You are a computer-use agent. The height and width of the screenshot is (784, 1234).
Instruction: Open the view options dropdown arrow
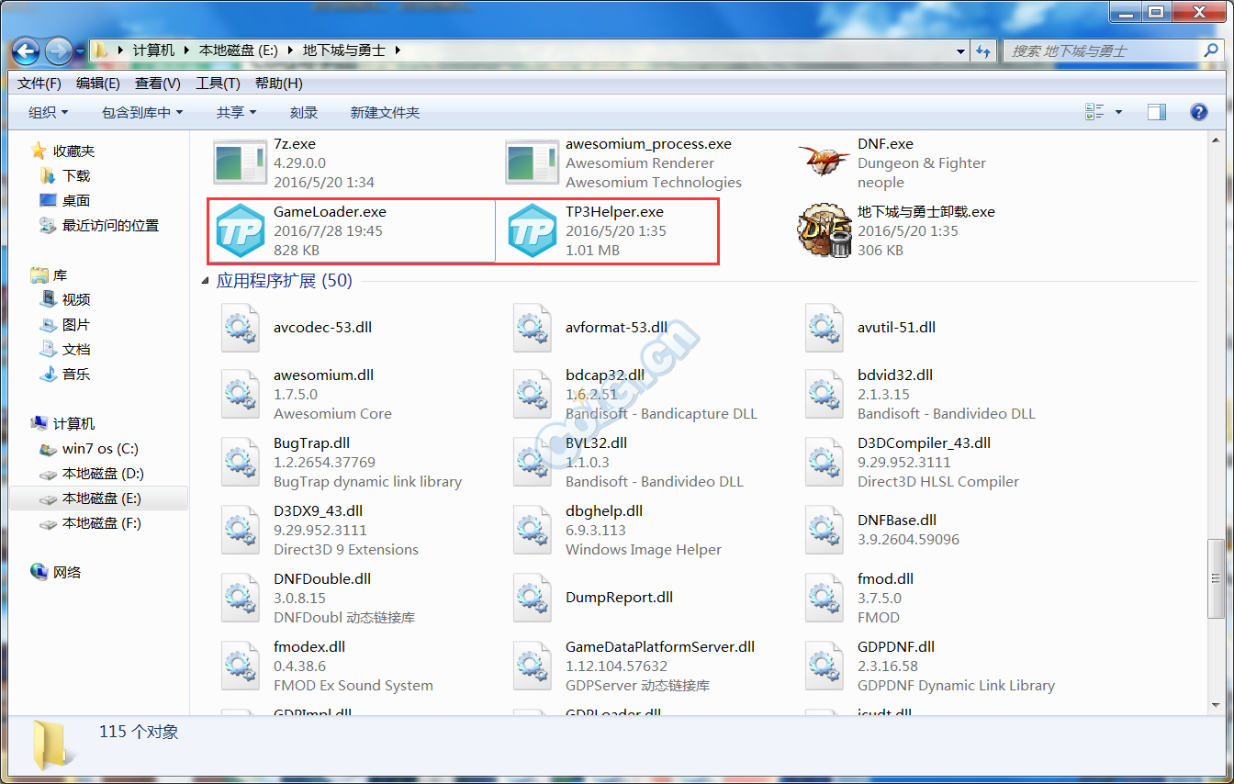1118,112
